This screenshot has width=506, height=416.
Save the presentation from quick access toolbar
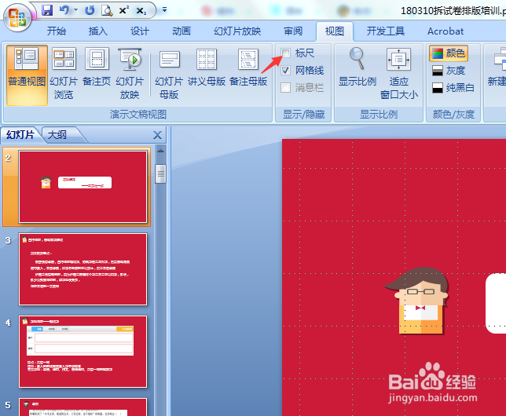click(47, 10)
